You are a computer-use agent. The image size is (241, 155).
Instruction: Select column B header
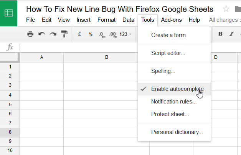coord(107,58)
